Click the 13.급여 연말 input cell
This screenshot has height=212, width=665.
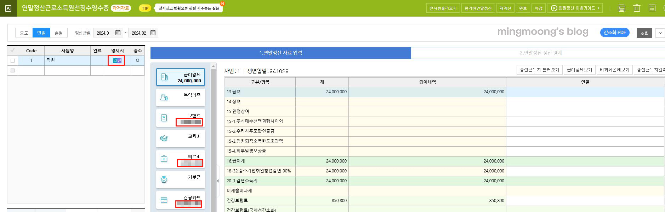[x=585, y=92]
